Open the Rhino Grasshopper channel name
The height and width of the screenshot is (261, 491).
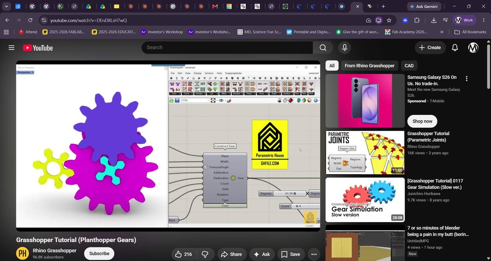pos(54,250)
